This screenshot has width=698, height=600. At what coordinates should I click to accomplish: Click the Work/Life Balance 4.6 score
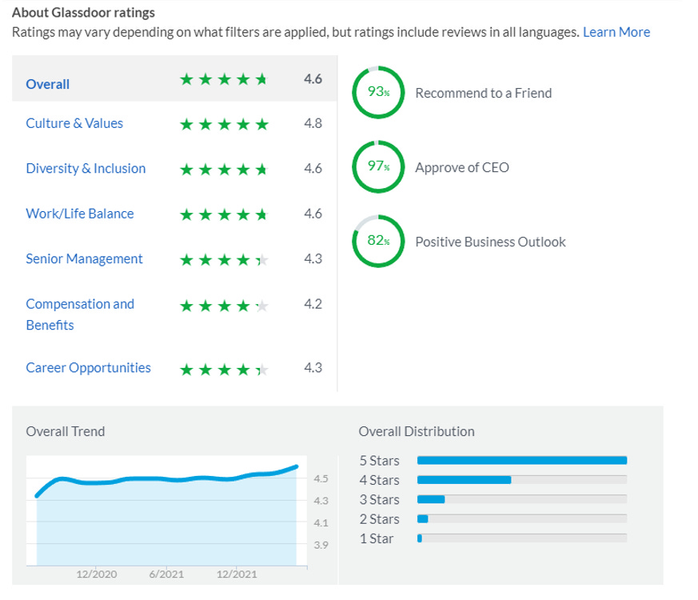(x=313, y=214)
